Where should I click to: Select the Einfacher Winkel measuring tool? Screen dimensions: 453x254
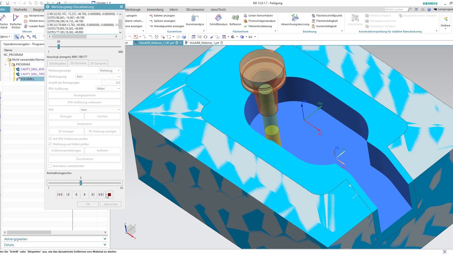(x=16, y=21)
